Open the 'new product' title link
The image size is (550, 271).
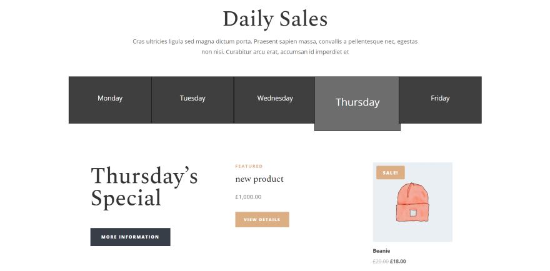(x=259, y=179)
